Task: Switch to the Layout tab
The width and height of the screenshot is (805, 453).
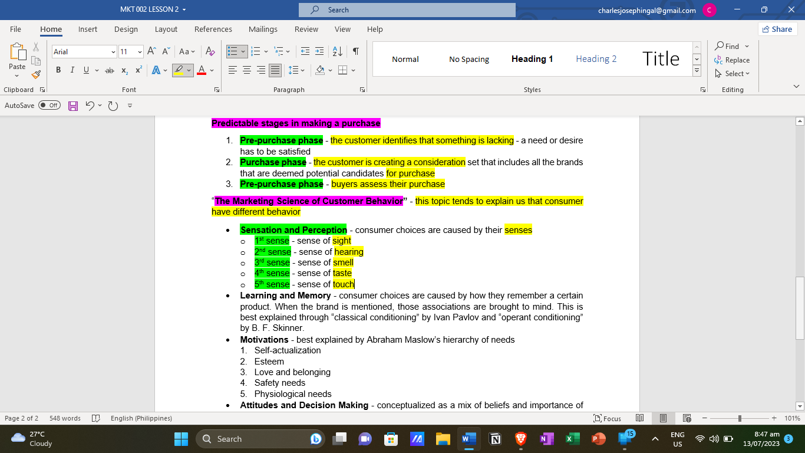Action: pyautogui.click(x=166, y=29)
